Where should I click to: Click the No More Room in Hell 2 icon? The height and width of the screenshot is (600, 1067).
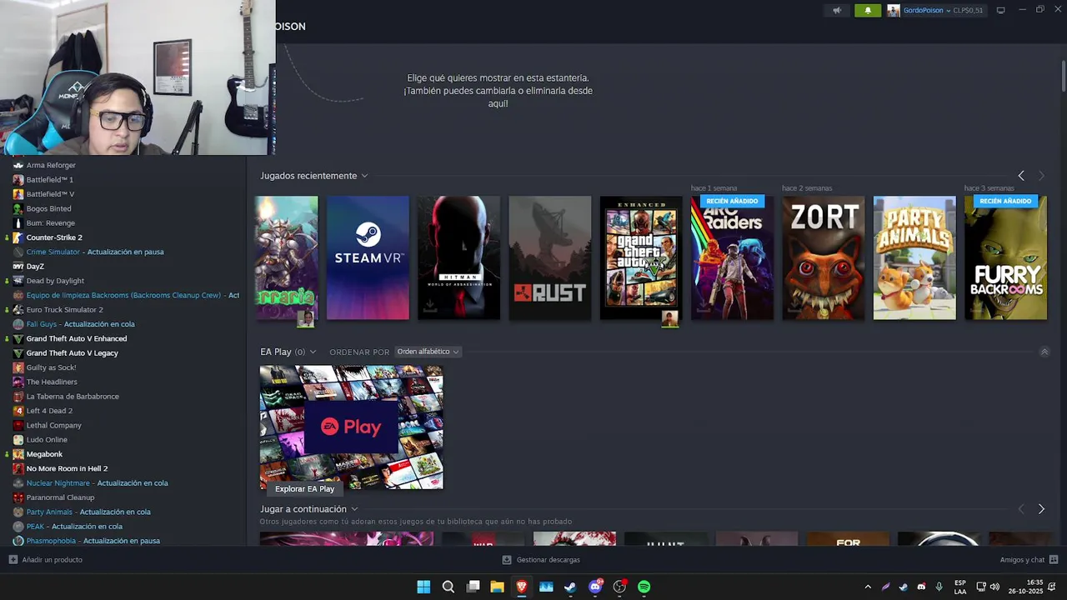[18, 468]
